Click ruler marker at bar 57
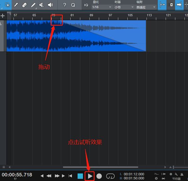Viewport: 188px width, 181px height. click(15, 15)
